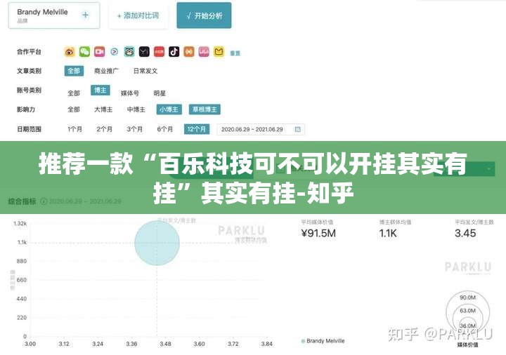506x355 pixels.
Task: Click the 重置 reset link
Action: click(235, 53)
